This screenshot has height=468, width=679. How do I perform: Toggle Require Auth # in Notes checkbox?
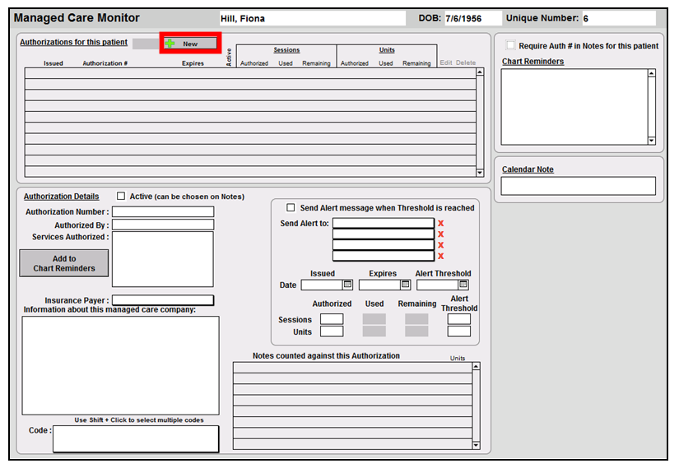pos(510,45)
